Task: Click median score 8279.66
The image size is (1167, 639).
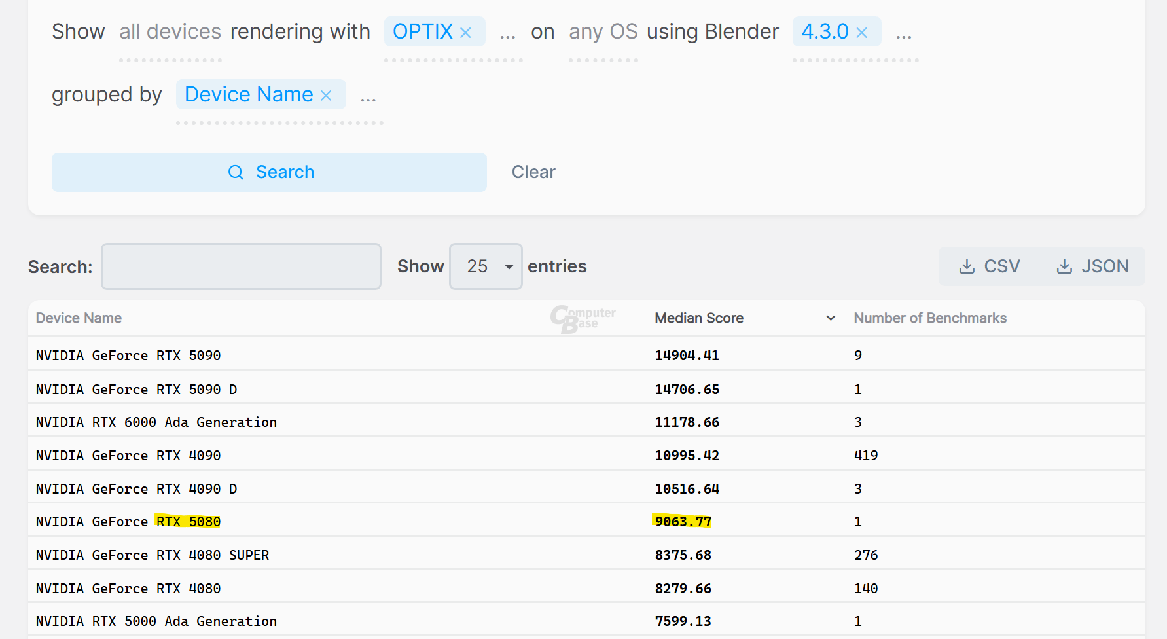Action: pos(683,589)
